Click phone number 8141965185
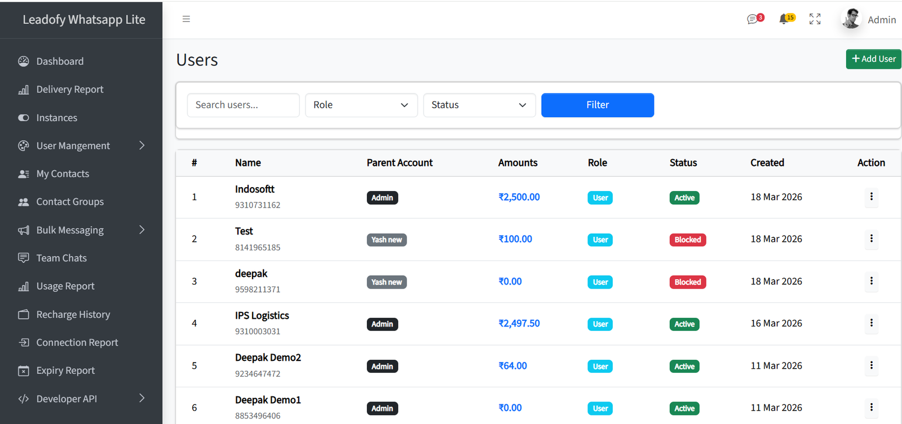 tap(258, 248)
